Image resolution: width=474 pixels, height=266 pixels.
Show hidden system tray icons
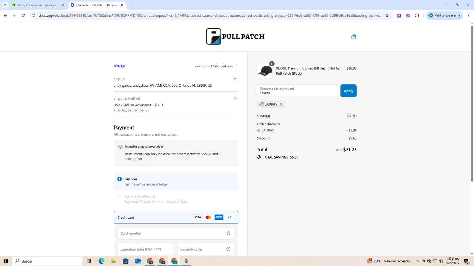click(417, 261)
